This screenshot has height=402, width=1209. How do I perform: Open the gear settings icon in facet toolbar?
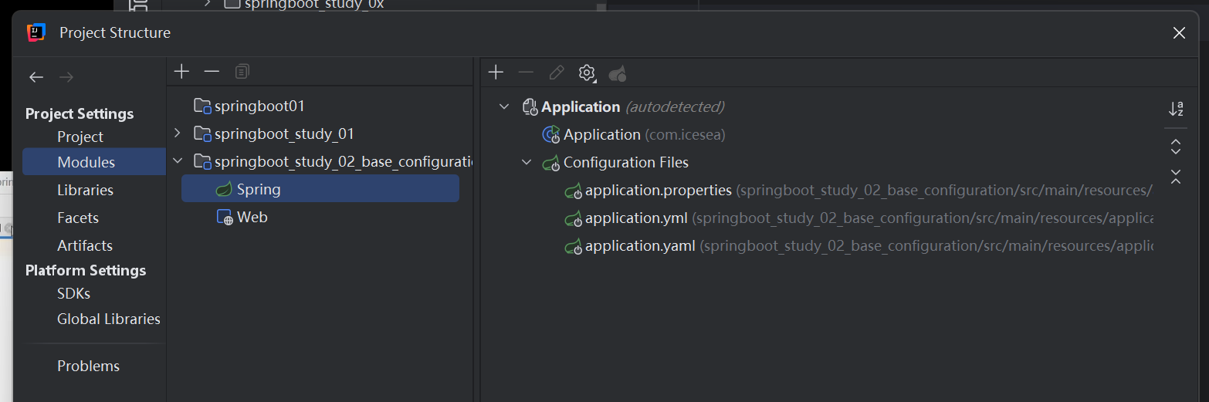point(587,73)
